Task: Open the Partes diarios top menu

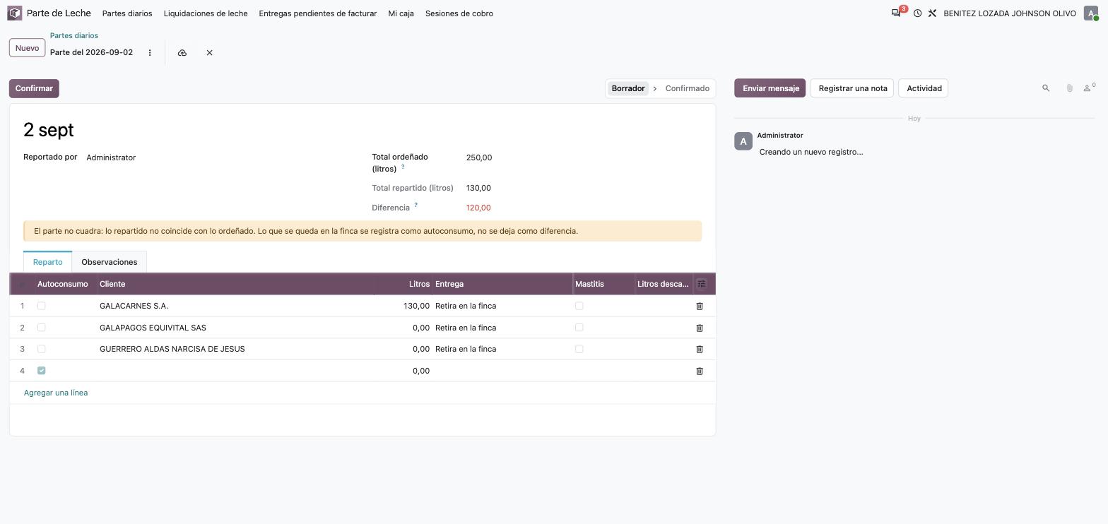Action: (127, 13)
